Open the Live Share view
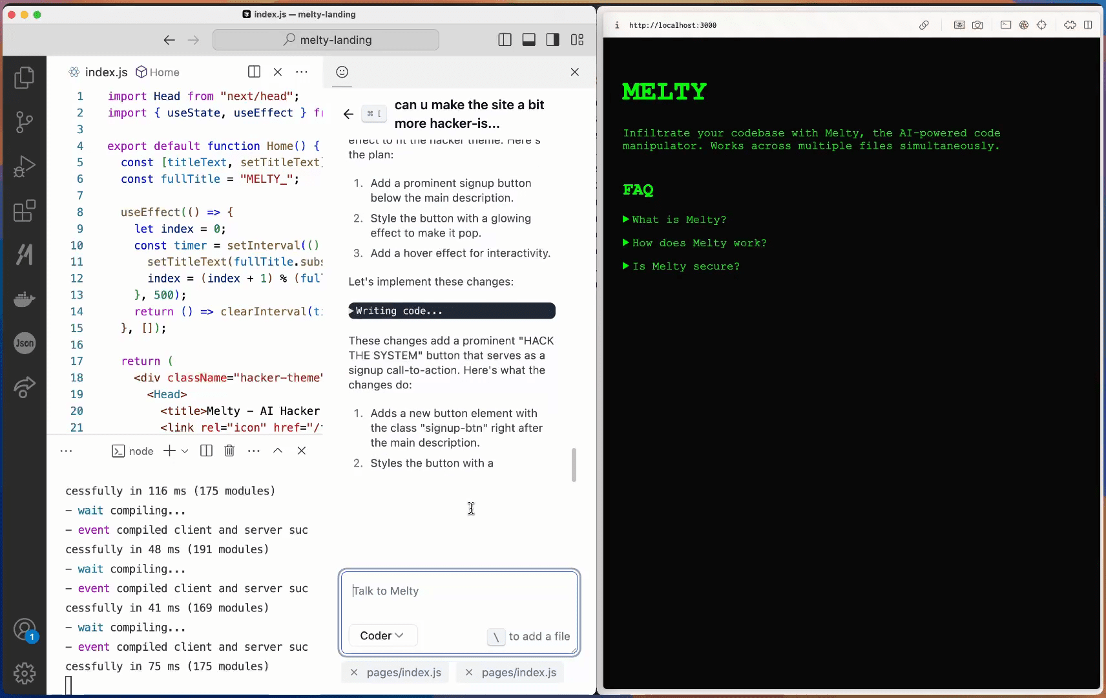This screenshot has height=698, width=1106. pos(24,387)
